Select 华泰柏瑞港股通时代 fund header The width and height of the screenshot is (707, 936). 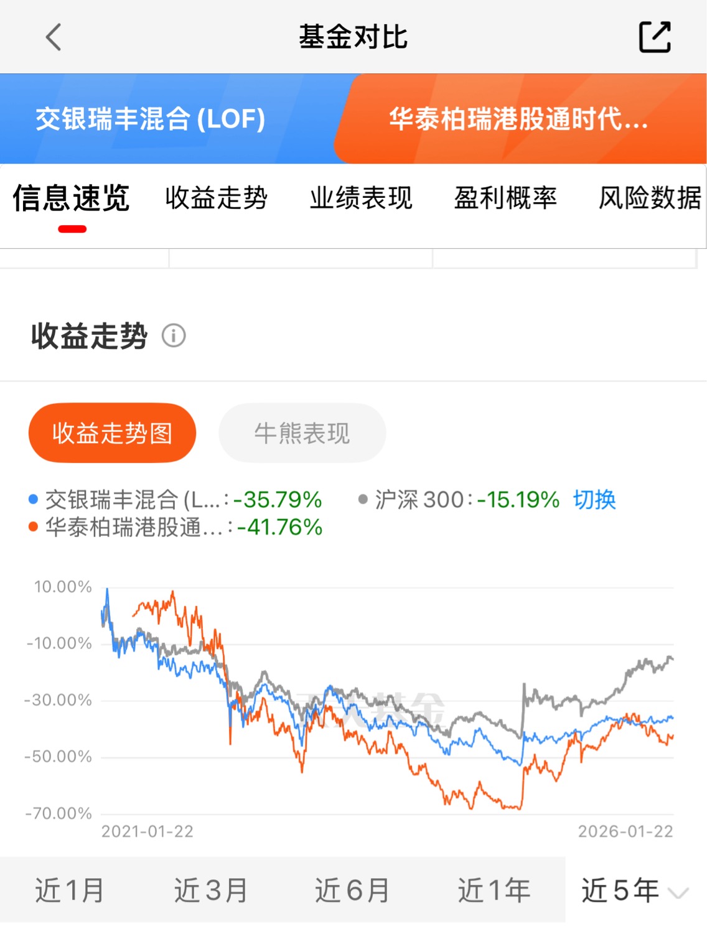pyautogui.click(x=518, y=119)
